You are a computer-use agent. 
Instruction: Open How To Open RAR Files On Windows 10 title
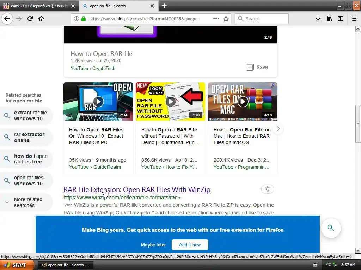(96, 136)
